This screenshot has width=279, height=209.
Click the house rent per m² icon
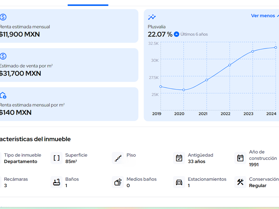click(3, 96)
